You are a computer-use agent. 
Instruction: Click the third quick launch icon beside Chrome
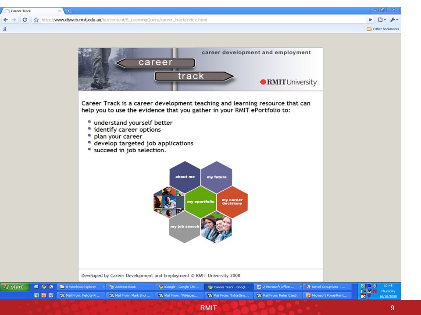[x=51, y=287]
